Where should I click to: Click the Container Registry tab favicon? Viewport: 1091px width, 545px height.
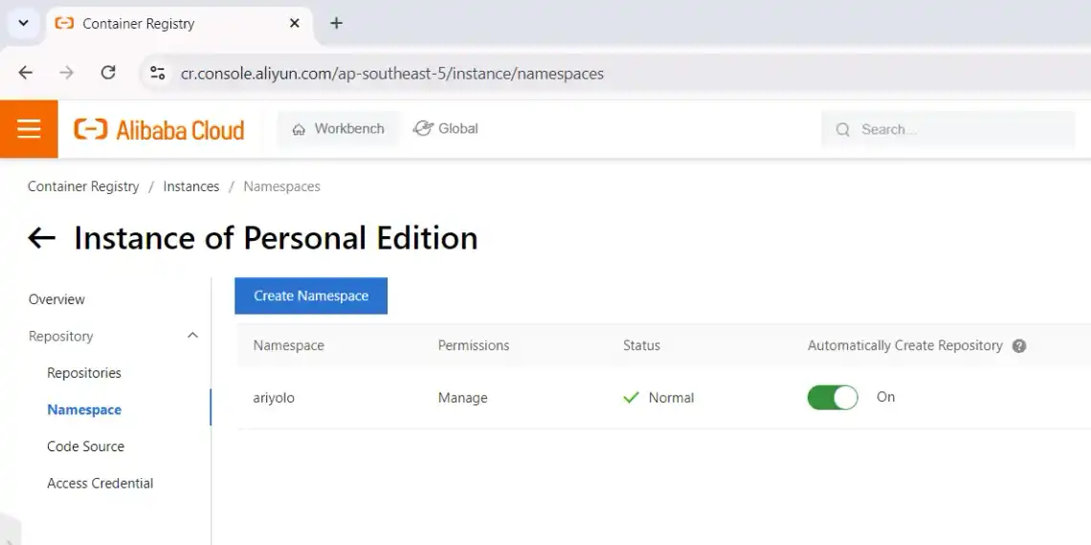coord(64,23)
